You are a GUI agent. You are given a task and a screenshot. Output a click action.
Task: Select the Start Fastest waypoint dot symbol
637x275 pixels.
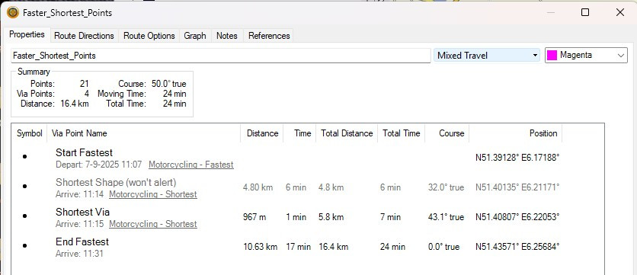pos(25,156)
